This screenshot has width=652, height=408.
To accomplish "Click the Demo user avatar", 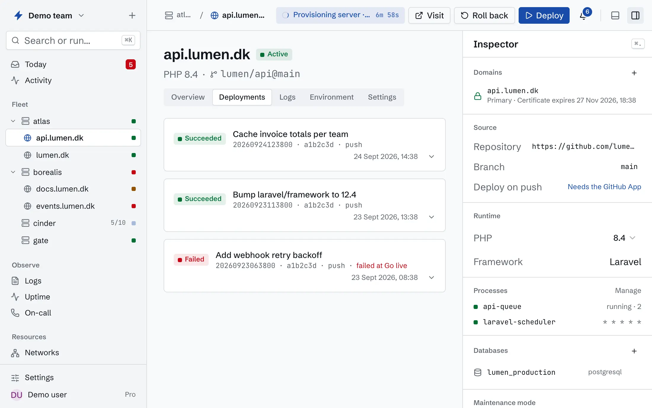I will tap(17, 395).
